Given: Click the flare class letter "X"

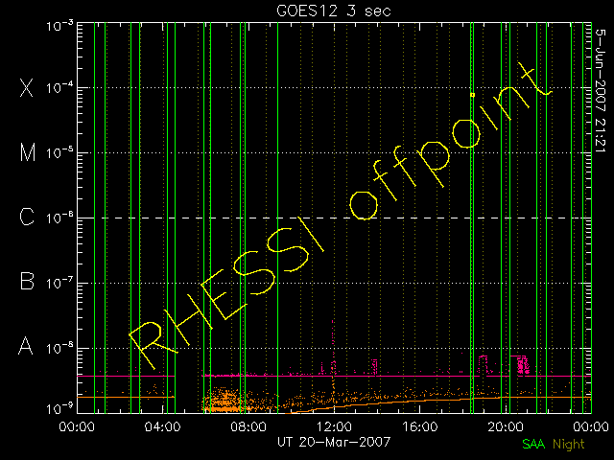Looking at the screenshot, I should click(26, 87).
